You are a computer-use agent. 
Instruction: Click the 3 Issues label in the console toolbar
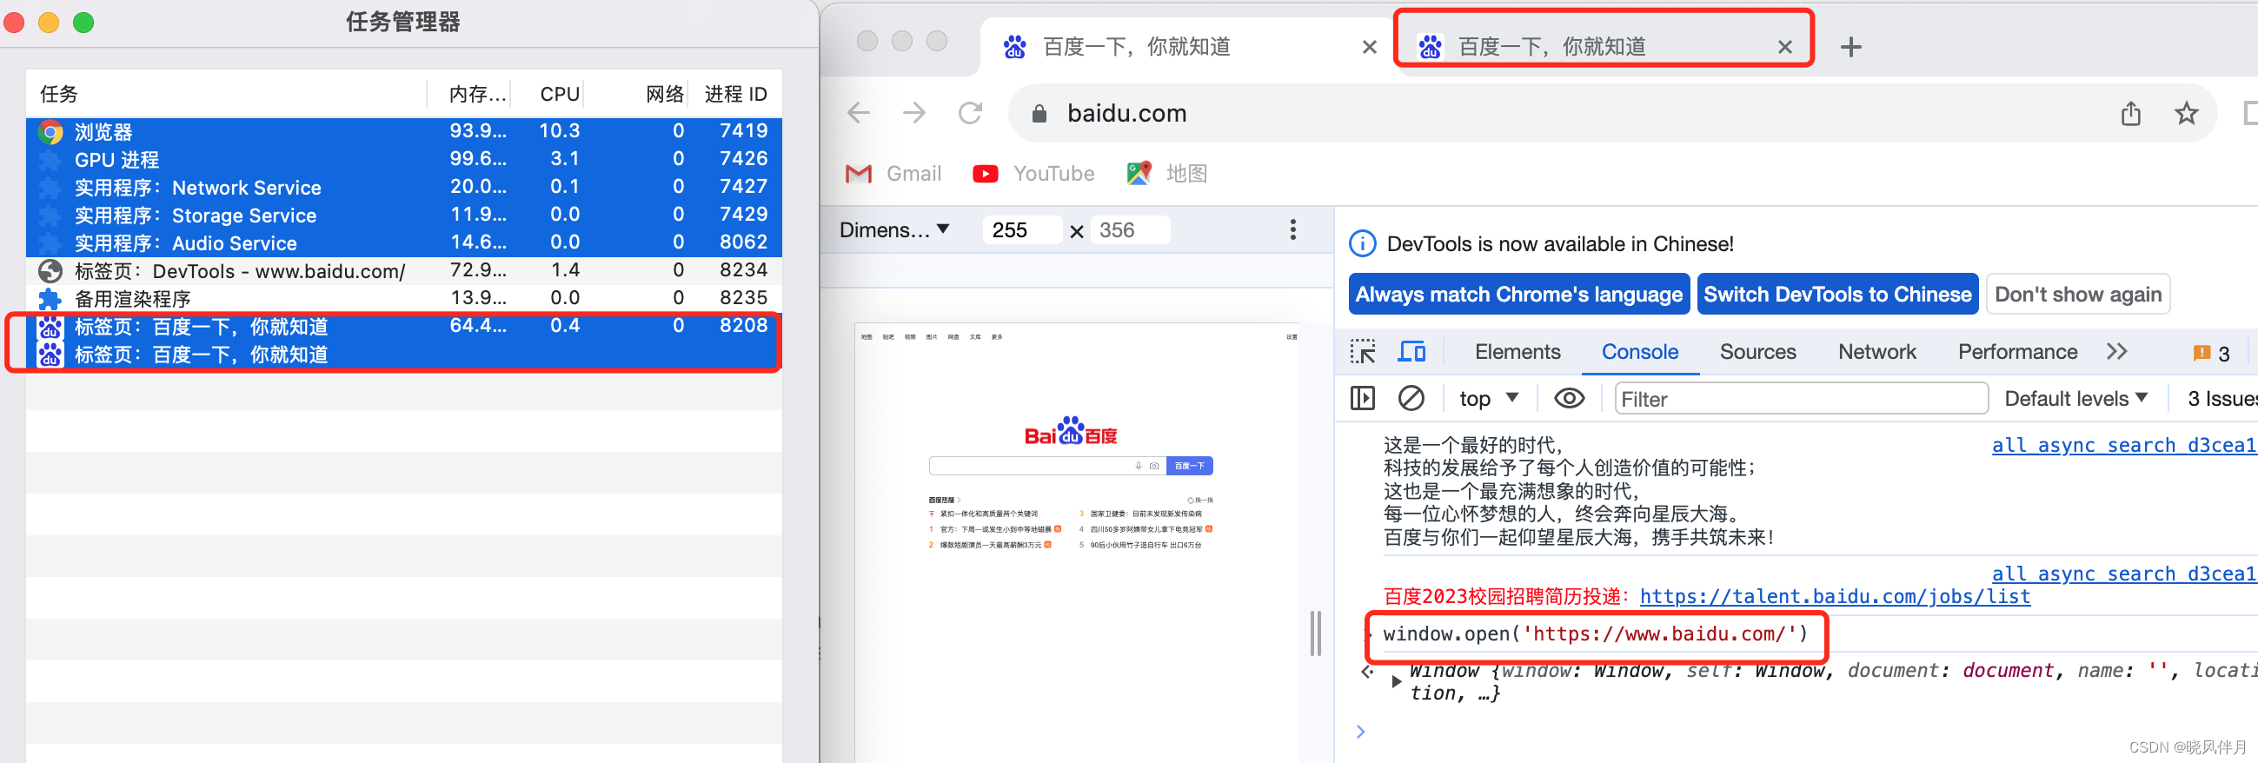2221,399
